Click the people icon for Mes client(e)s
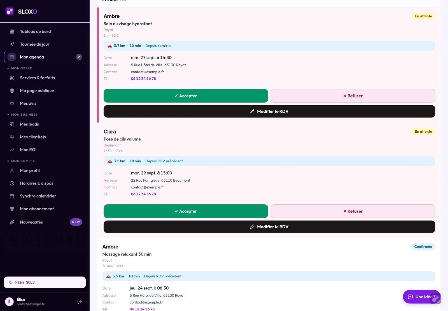 click(12, 137)
